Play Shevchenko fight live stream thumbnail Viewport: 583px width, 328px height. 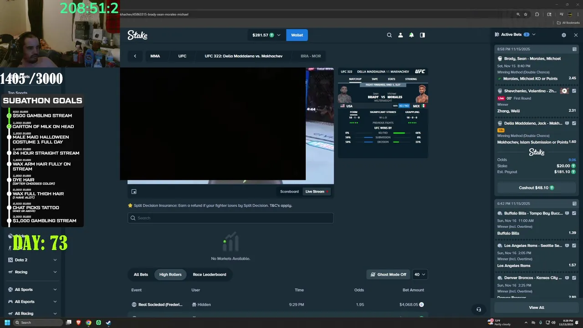point(565,91)
